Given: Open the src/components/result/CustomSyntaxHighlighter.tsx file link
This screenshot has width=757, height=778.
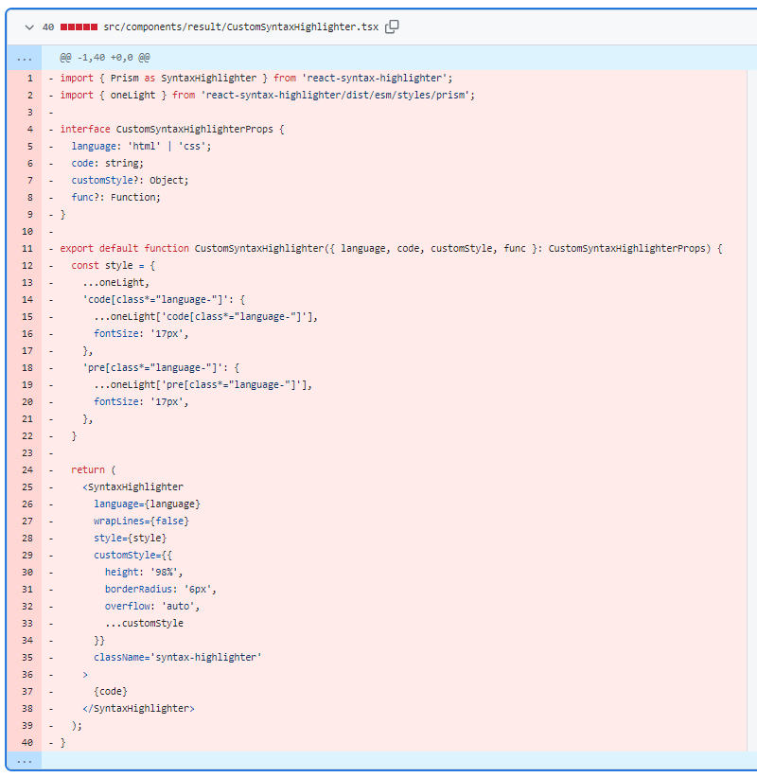Looking at the screenshot, I should coord(240,27).
